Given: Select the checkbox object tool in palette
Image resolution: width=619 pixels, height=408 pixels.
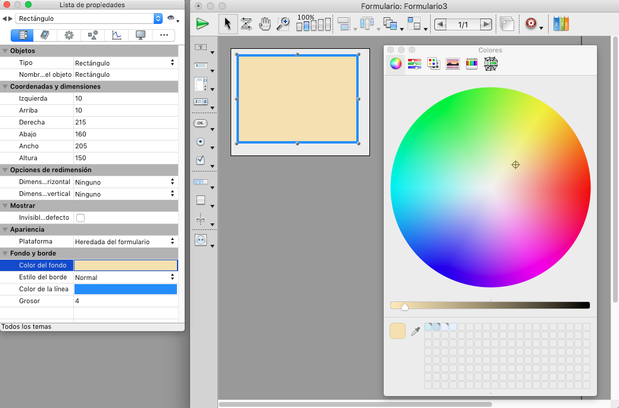Looking at the screenshot, I should coord(201,160).
